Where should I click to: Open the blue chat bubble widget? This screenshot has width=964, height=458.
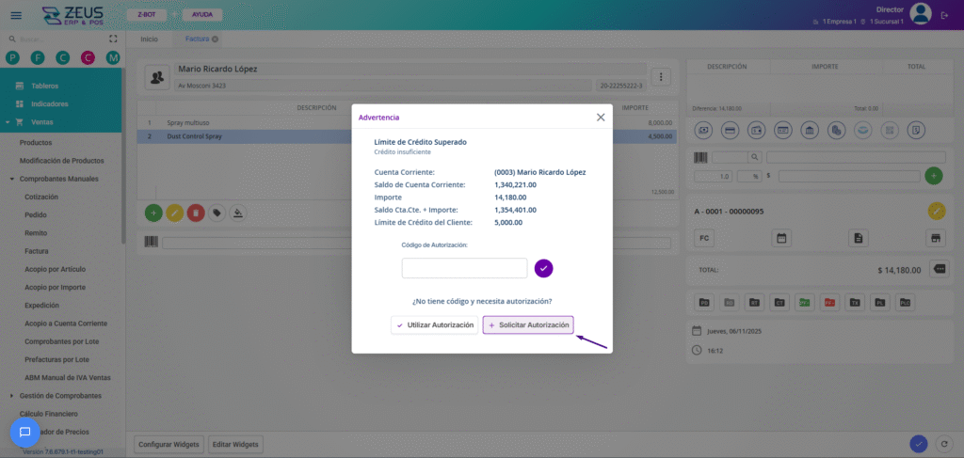25,433
